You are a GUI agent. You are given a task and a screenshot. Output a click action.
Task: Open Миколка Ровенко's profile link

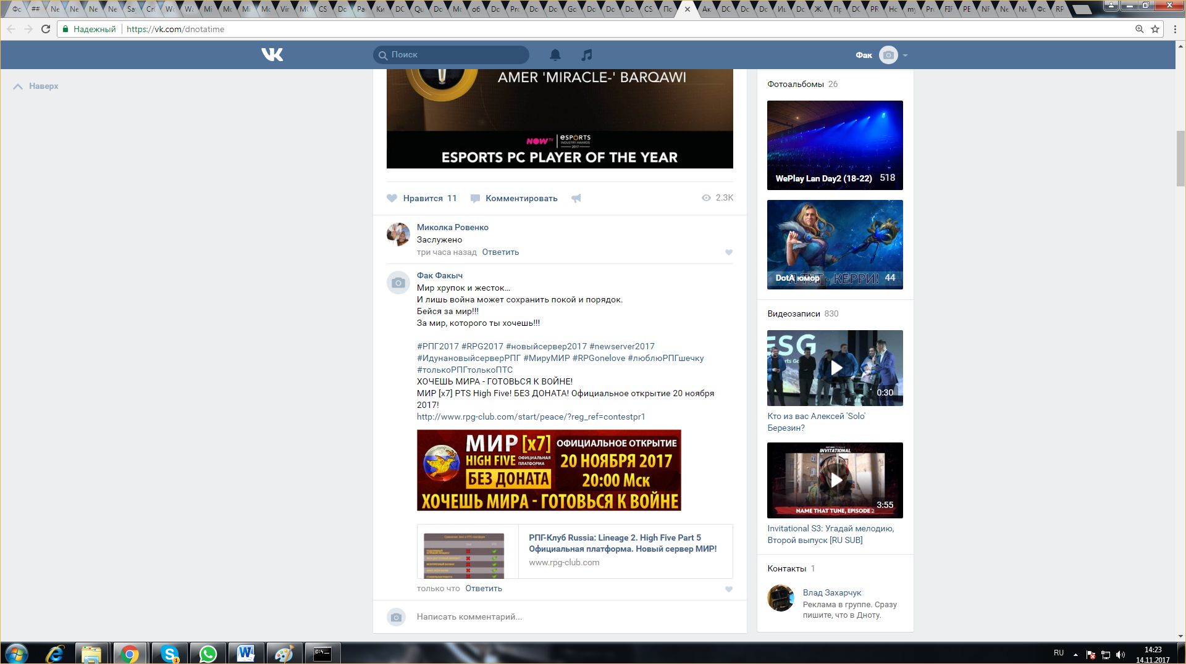tap(452, 227)
